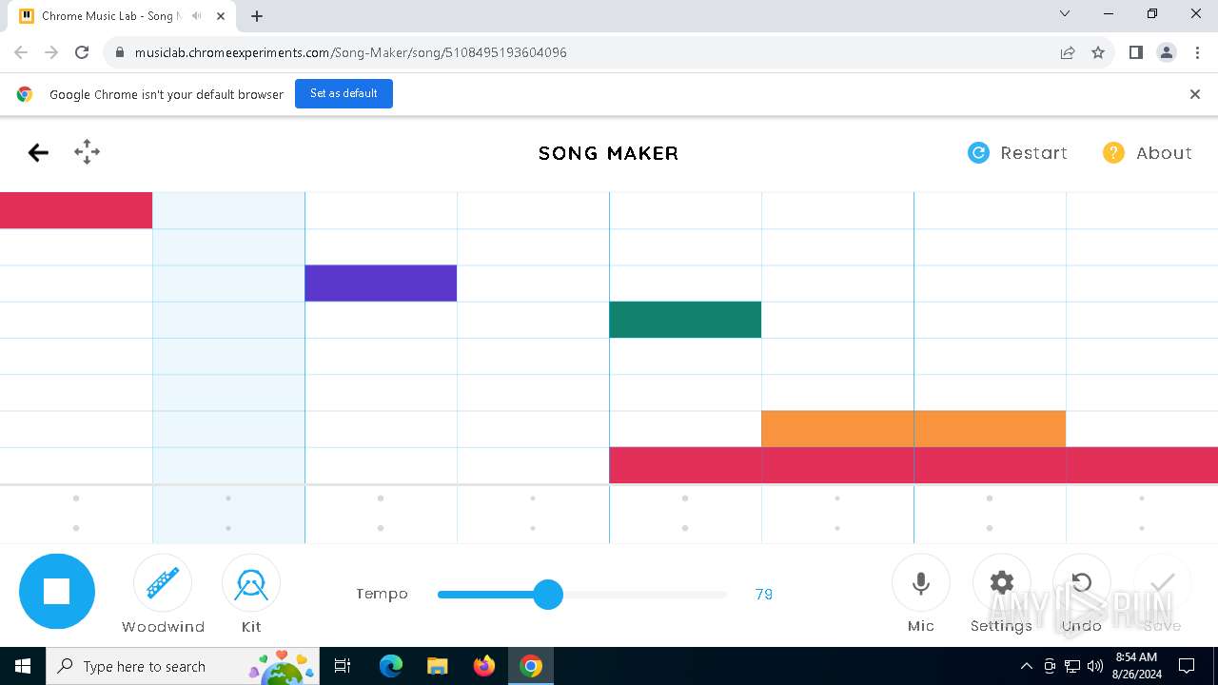Launch Firefox from the taskbar
This screenshot has height=685, width=1218.
(484, 666)
